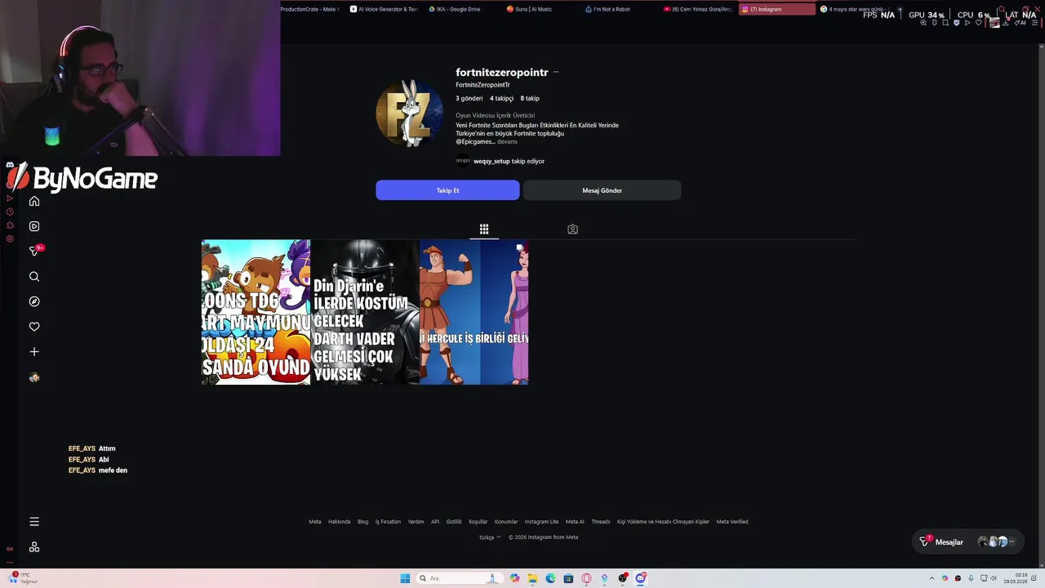Open Microsoft Edge from taskbar
The width and height of the screenshot is (1045, 588).
point(550,578)
